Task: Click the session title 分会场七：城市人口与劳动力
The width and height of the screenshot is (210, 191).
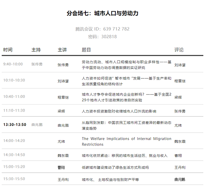Action: [x=103, y=13]
